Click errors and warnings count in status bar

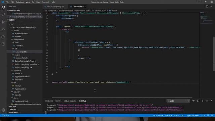click(x=5, y=115)
